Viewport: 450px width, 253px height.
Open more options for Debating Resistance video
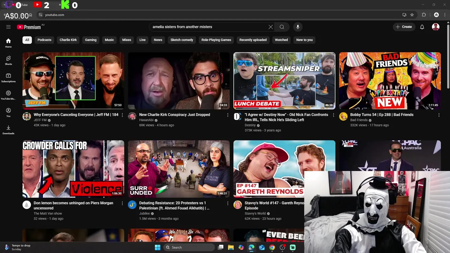228,203
